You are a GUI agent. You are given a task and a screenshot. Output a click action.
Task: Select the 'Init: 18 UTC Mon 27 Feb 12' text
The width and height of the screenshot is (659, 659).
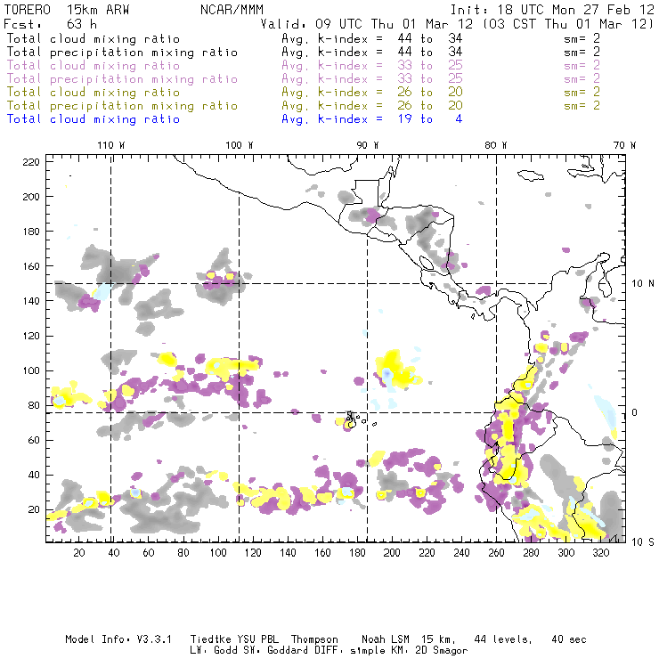tap(552, 10)
